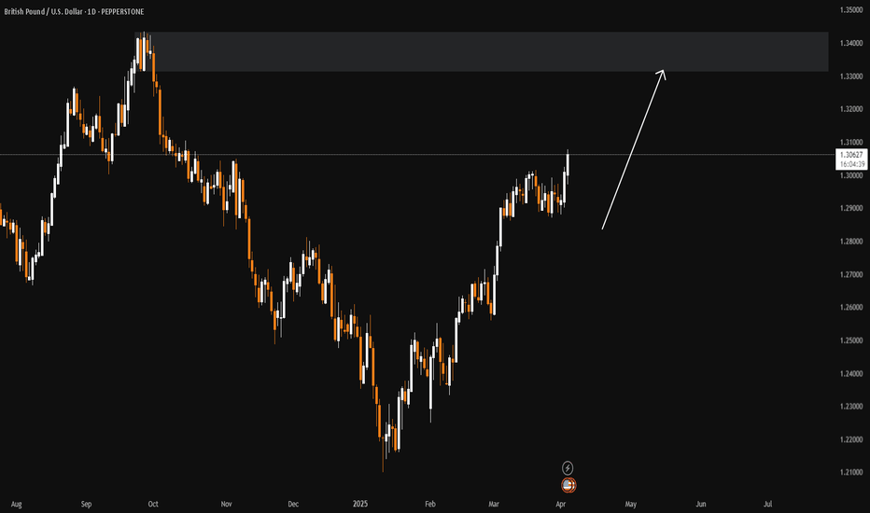Click the 1.35000 price axis label
Viewport: 870px width, 513px height.
pos(850,10)
